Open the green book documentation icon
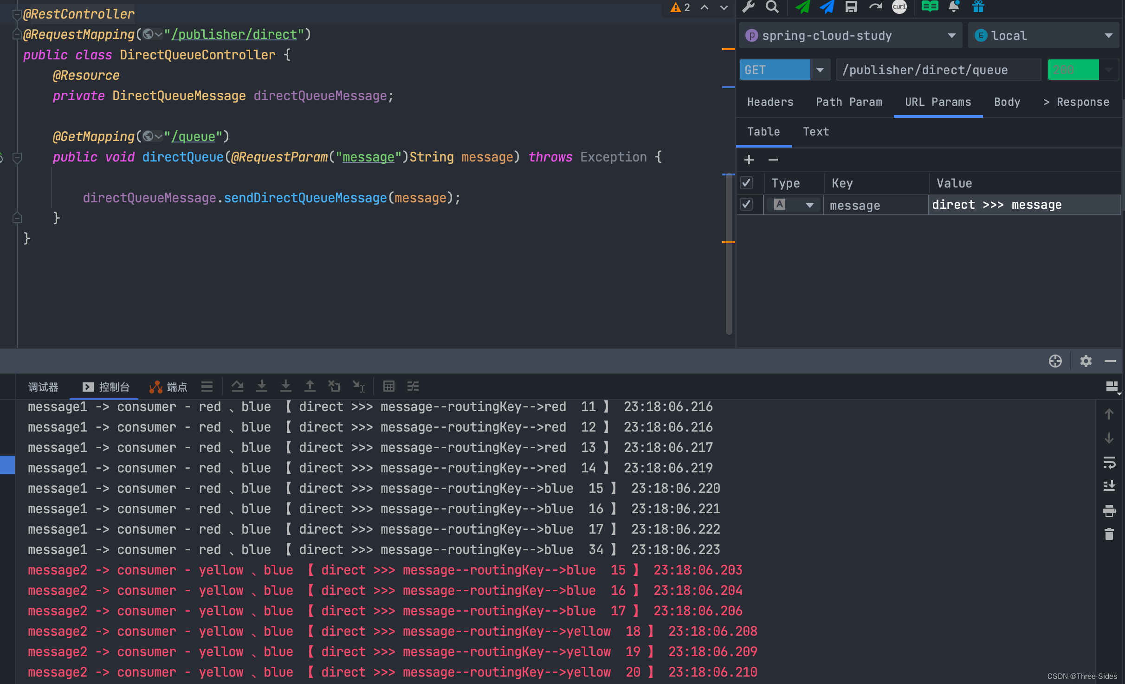Screen dimensions: 1125x684 [x=930, y=6]
